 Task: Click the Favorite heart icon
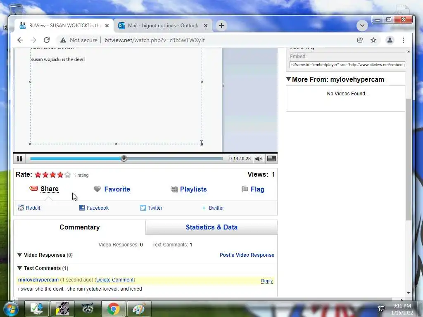click(97, 189)
